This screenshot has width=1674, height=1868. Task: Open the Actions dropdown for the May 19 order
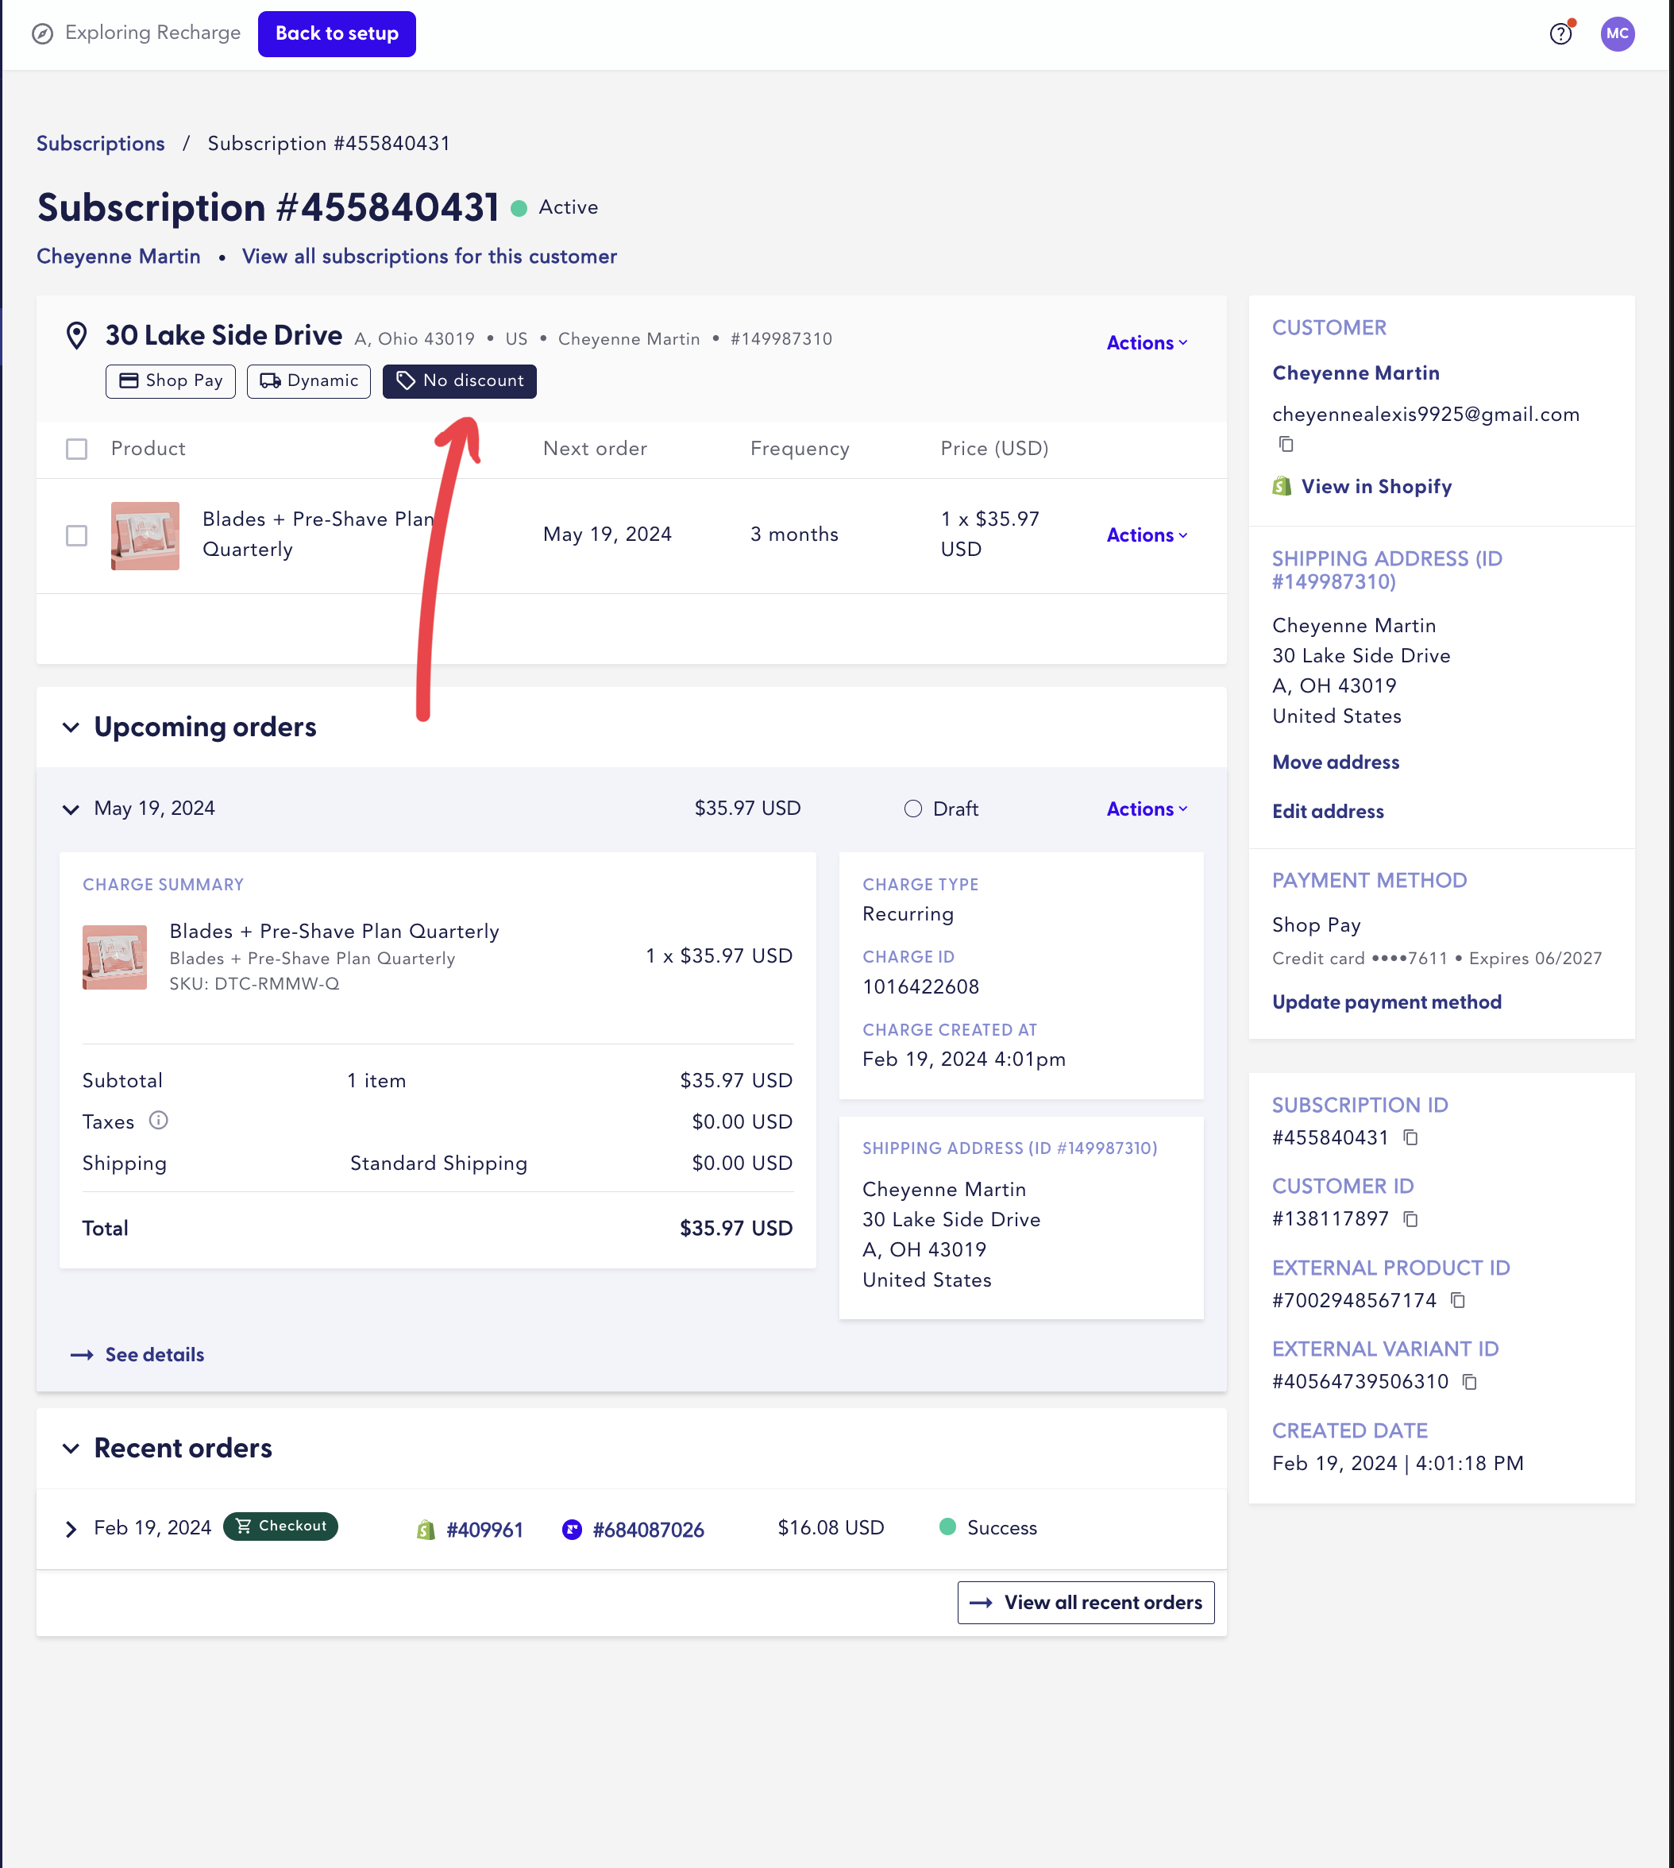pyautogui.click(x=1145, y=809)
